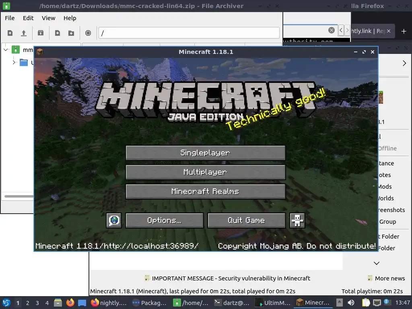The image size is (412, 309).
Task: Click New archive icon in File Archiver toolbar
Action: (x=10, y=33)
